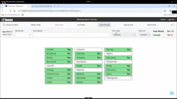Open the Quorum Present dropdown
This screenshot has height=99, width=177.
pyautogui.click(x=144, y=35)
